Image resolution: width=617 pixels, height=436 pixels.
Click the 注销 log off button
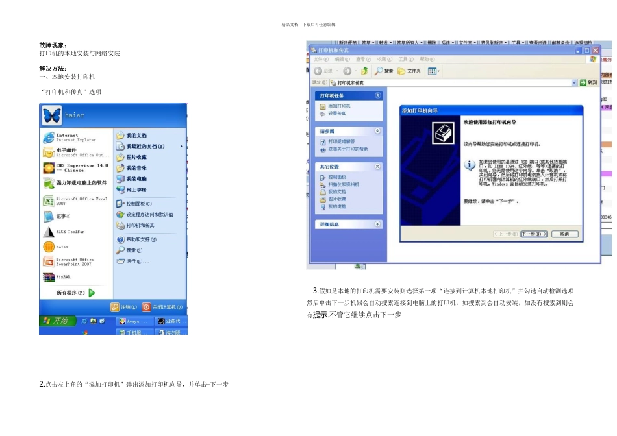point(124,307)
